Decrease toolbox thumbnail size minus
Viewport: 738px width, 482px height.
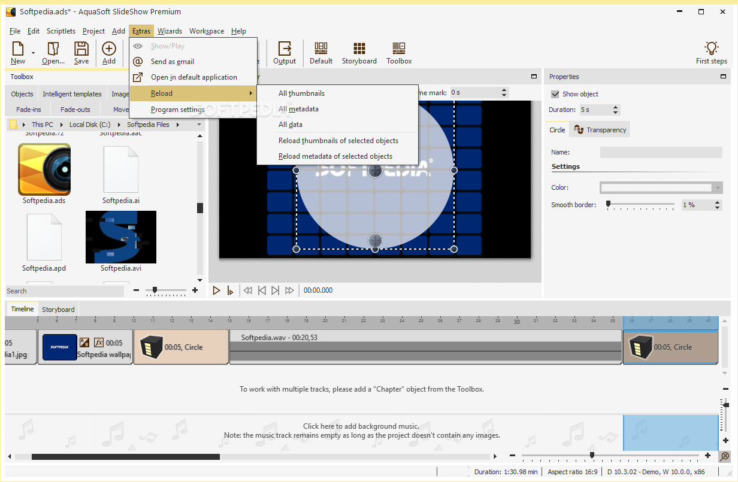tap(137, 290)
